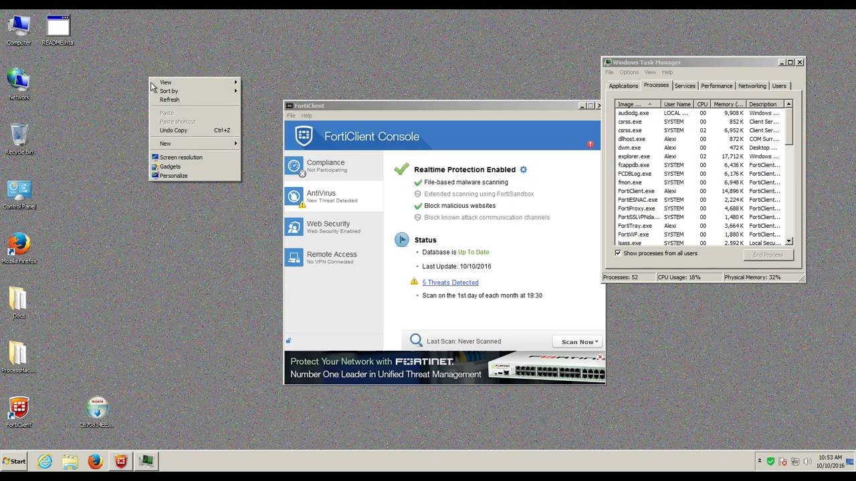Choose Undo Copy in context menu
The height and width of the screenshot is (481, 856).
point(195,130)
